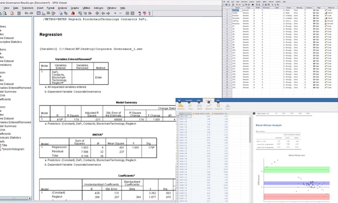Click the outline pane horizontal scrollbar right arrow
The image size is (338, 203).
30,198
